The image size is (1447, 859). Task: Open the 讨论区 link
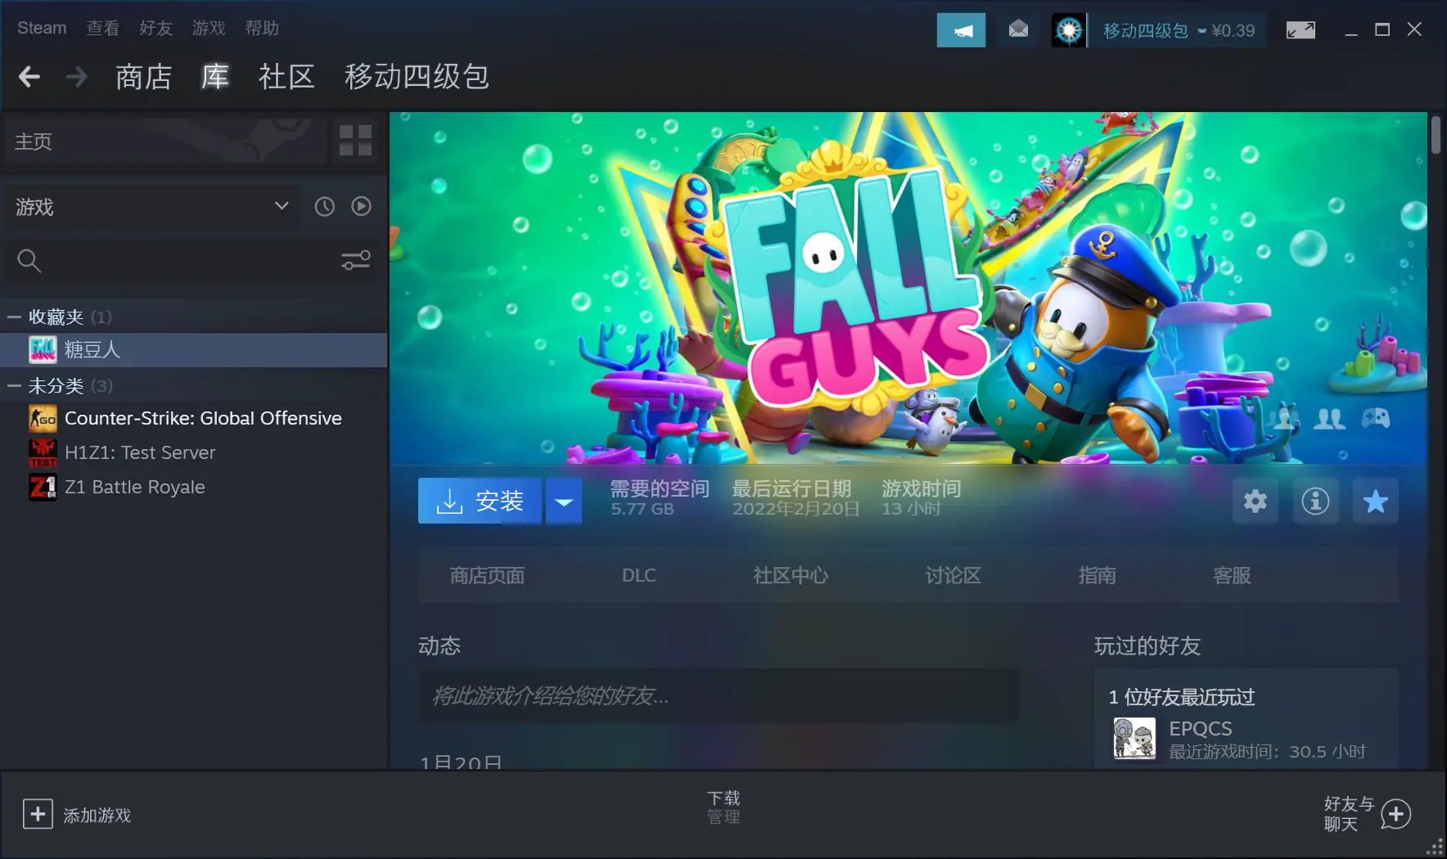click(953, 575)
